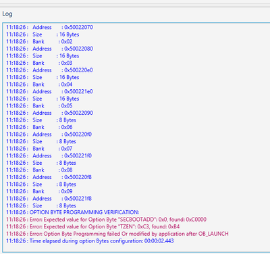Select log line Address 0x50022080
The width and height of the screenshot is (270, 254).
49,49
